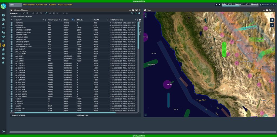The height and width of the screenshot is (137, 277).
Task: Check the box for row (NSA0015)
Action: [x=11, y=23]
